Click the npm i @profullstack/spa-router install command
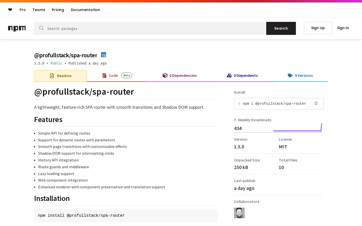This screenshot has width=362, height=226. point(274,104)
